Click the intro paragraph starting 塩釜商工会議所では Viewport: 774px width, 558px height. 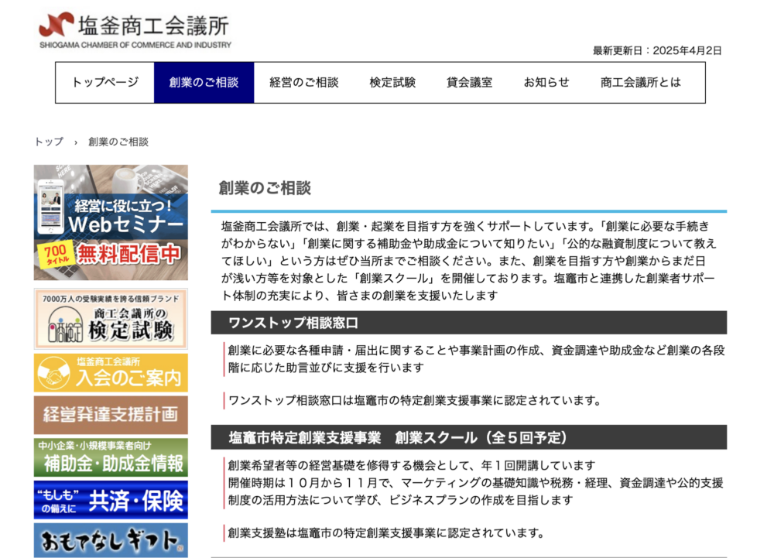coord(468,261)
